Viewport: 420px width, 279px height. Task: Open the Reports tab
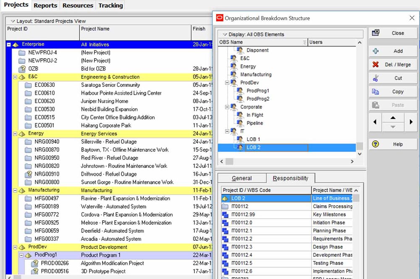pos(45,5)
